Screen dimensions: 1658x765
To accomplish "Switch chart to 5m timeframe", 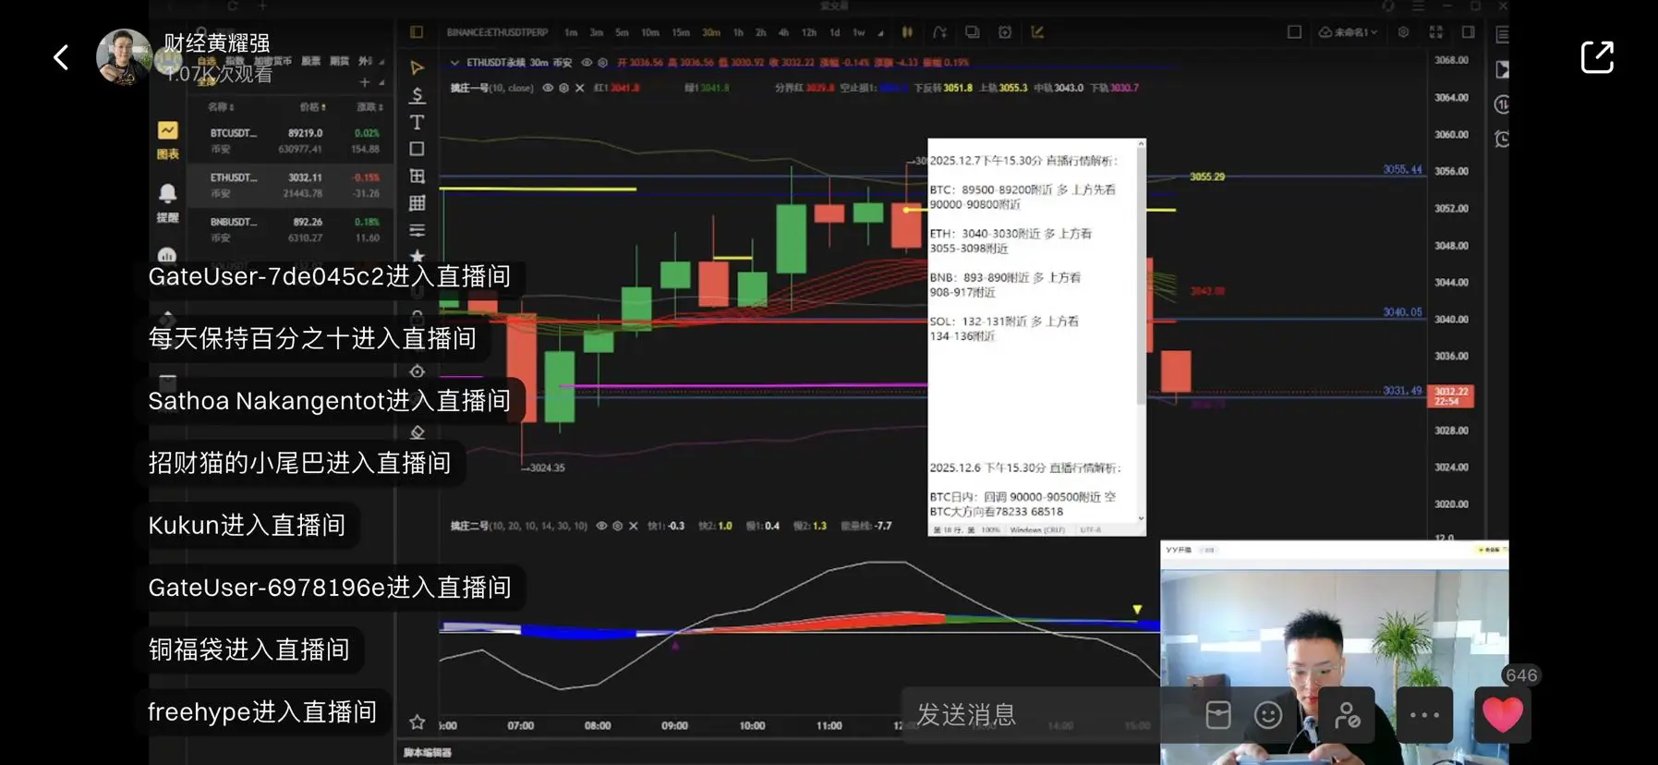I will click(622, 32).
